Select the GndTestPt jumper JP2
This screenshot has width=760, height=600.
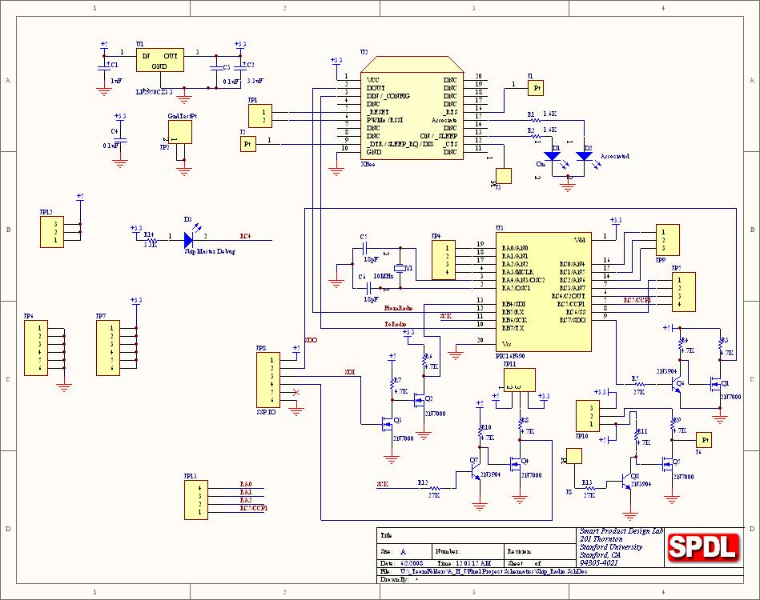coord(179,132)
